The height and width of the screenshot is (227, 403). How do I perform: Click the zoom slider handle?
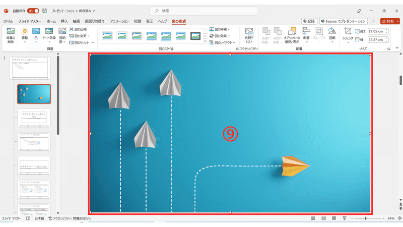[x=366, y=218]
